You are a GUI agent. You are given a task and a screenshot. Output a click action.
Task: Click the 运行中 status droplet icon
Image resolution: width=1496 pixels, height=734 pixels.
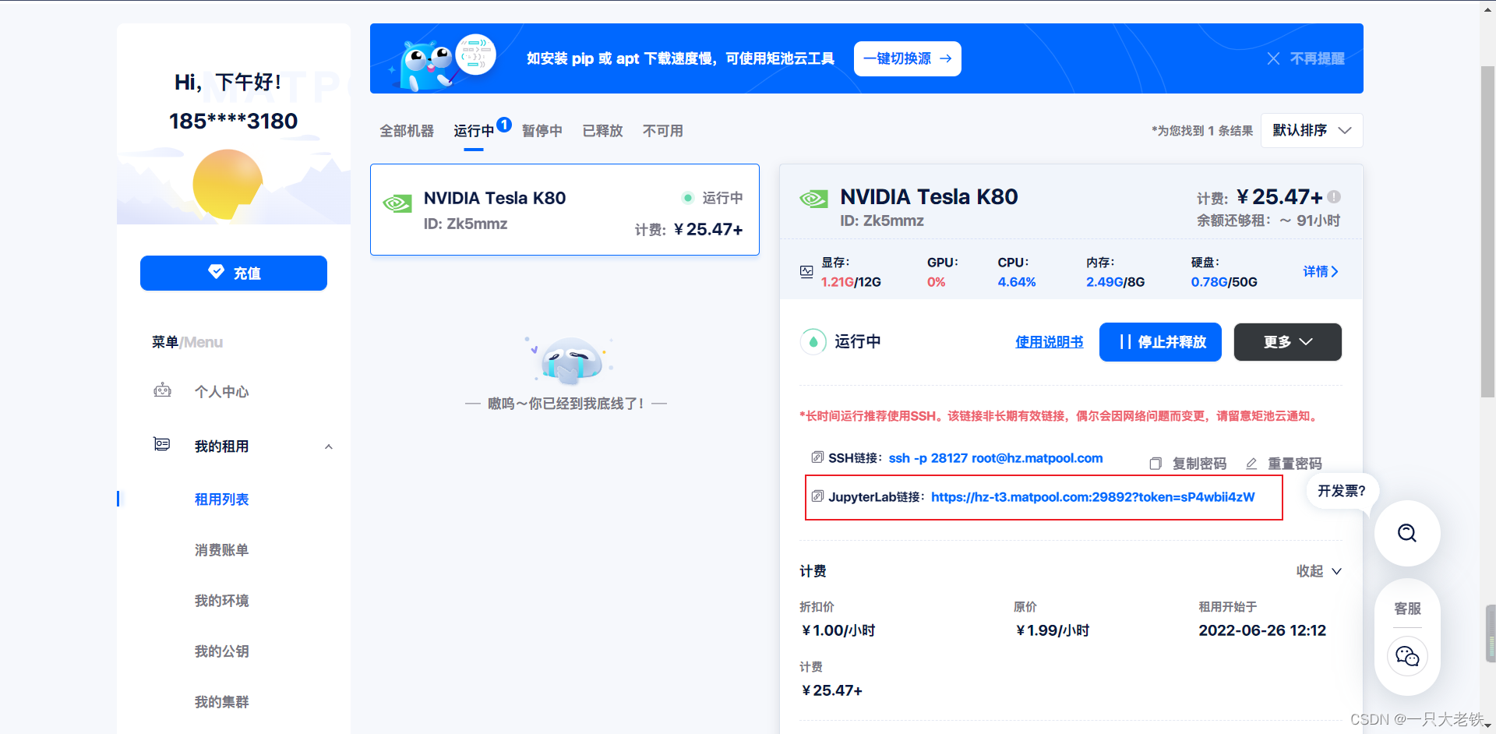point(813,341)
